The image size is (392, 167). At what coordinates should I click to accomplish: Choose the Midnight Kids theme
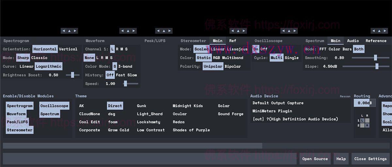(x=188, y=106)
